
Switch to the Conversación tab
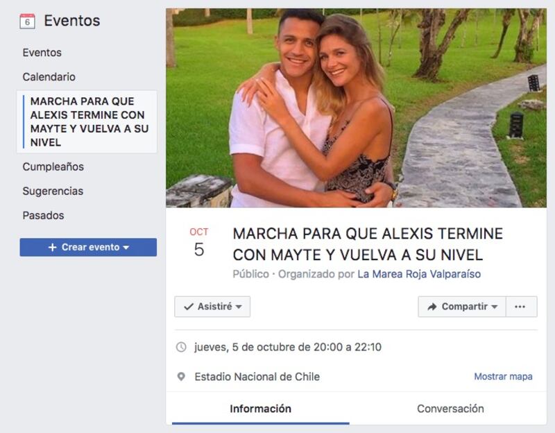[x=450, y=409]
